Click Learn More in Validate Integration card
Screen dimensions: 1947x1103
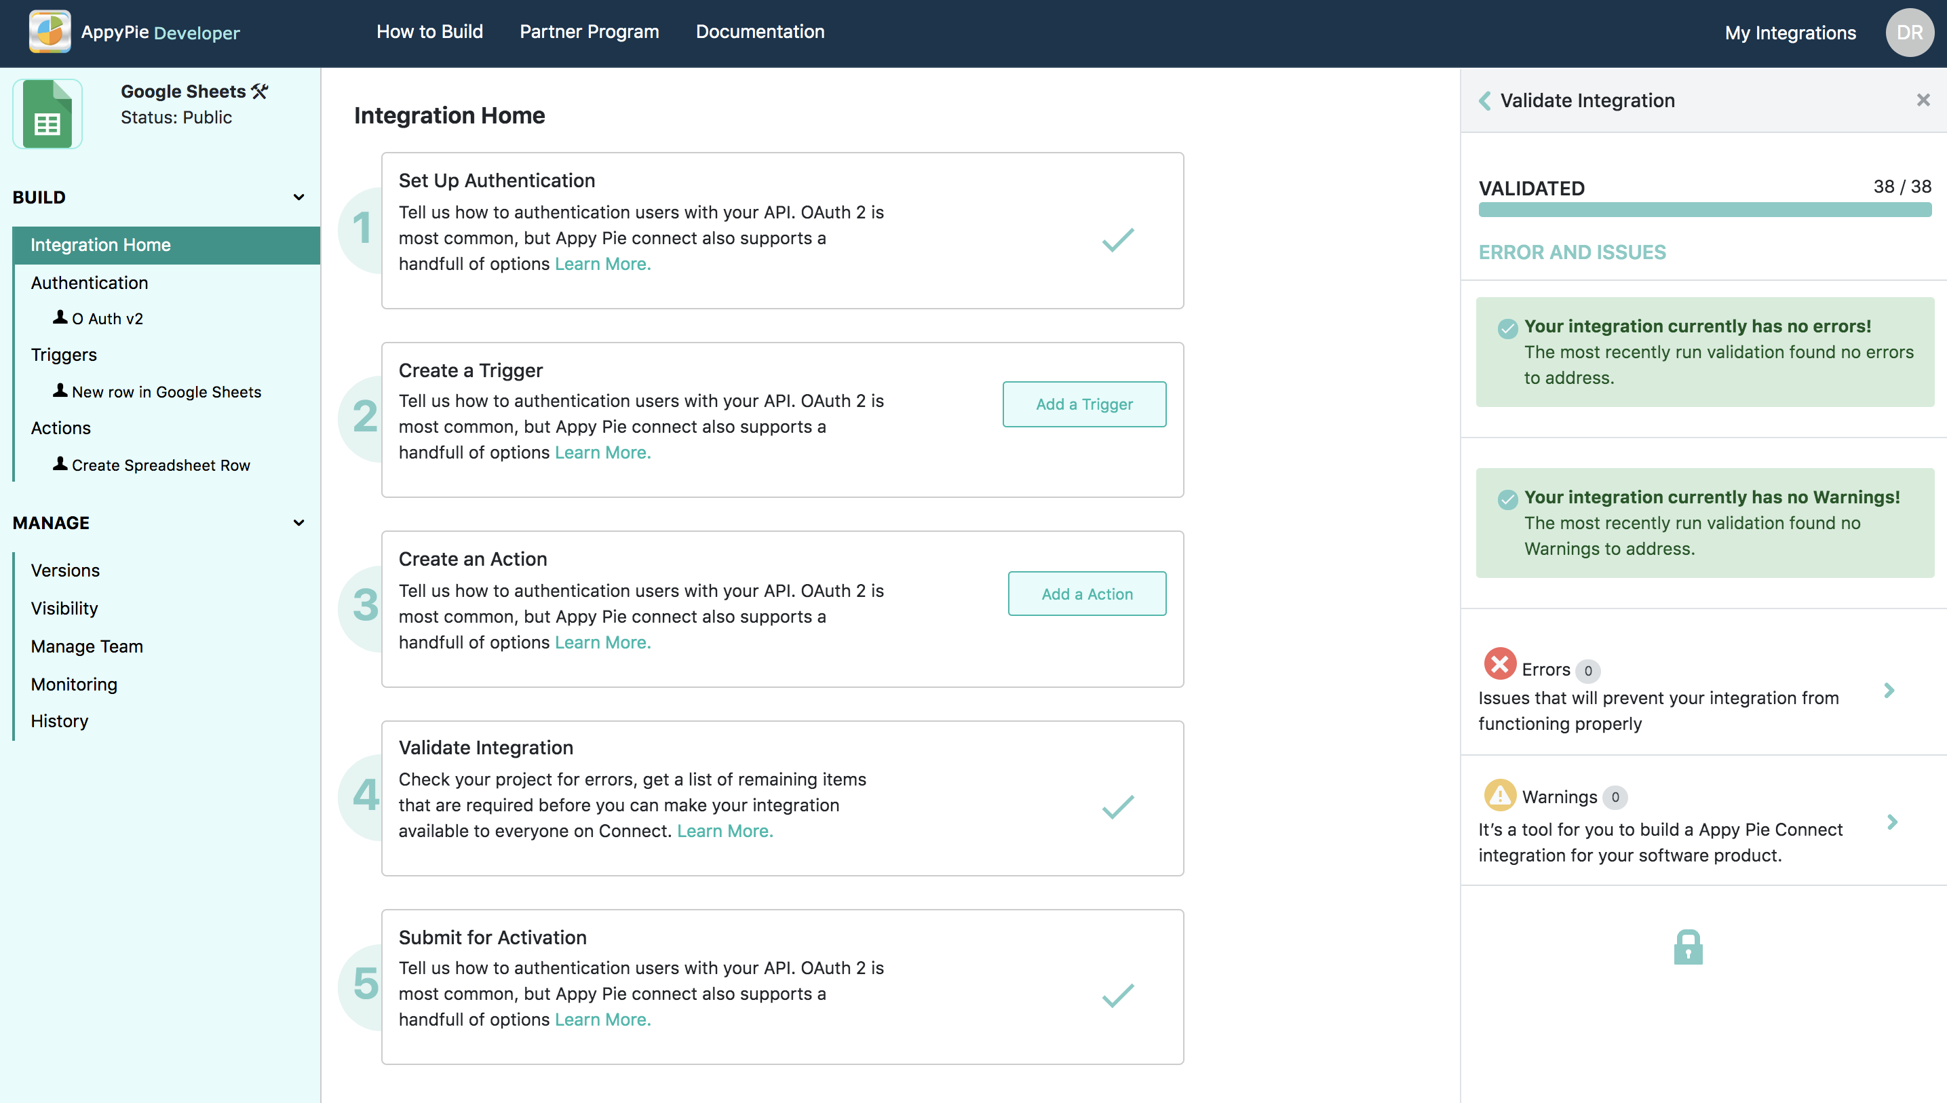[725, 831]
